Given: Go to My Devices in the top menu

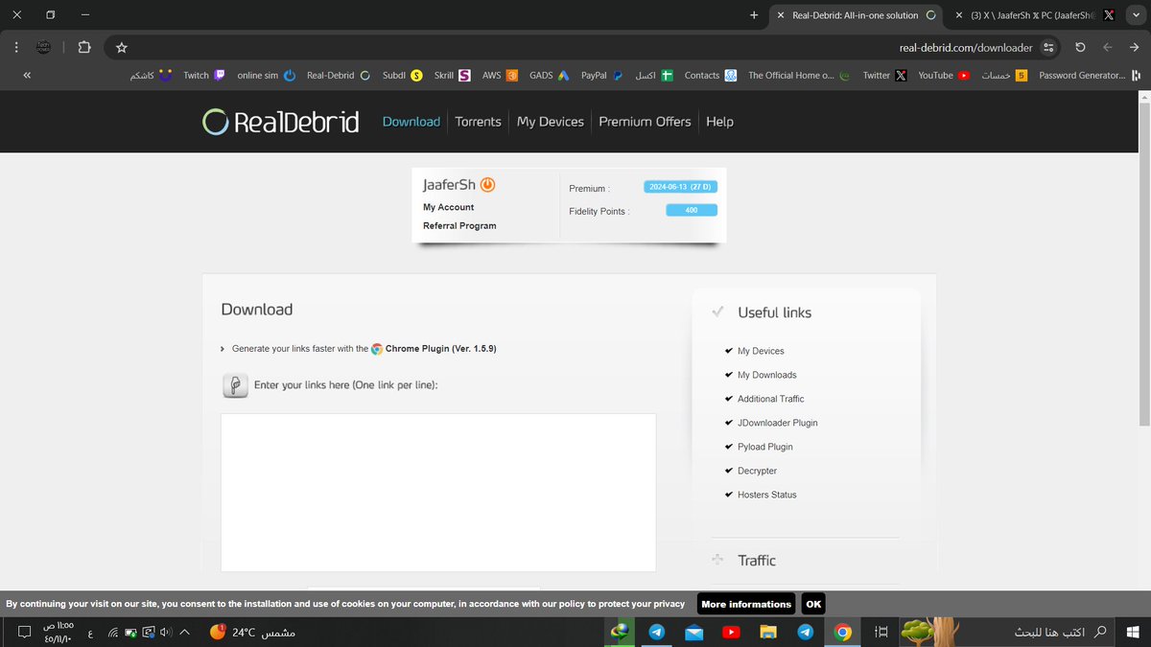Looking at the screenshot, I should pyautogui.click(x=551, y=122).
